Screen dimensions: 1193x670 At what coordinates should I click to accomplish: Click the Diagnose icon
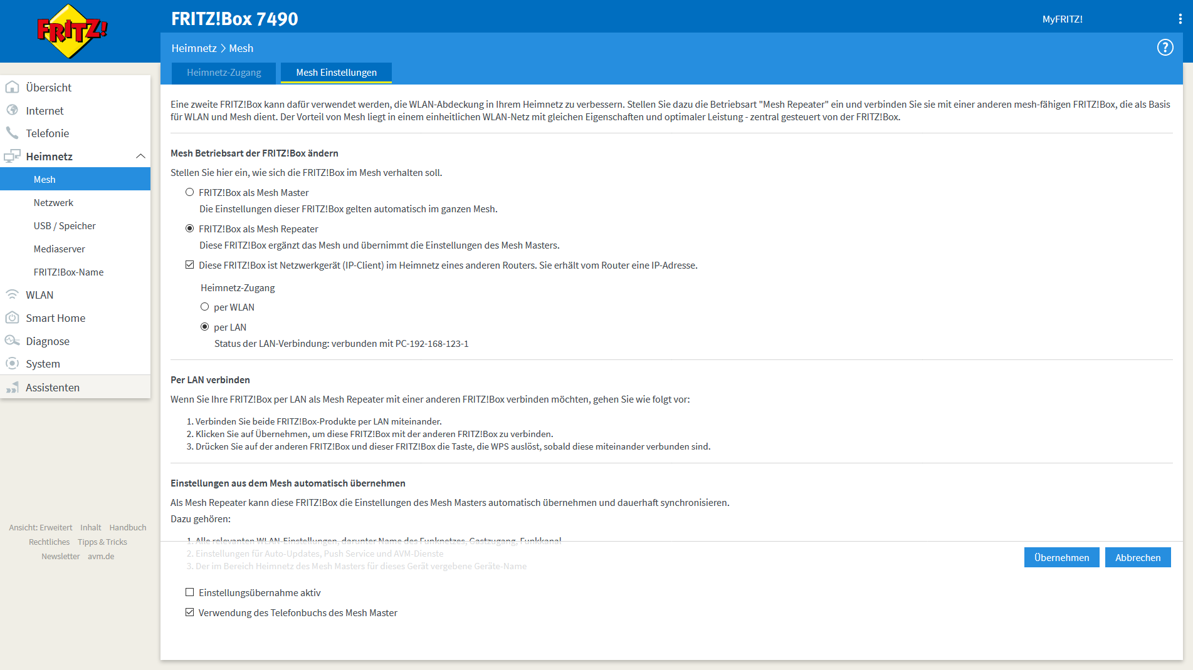(12, 341)
